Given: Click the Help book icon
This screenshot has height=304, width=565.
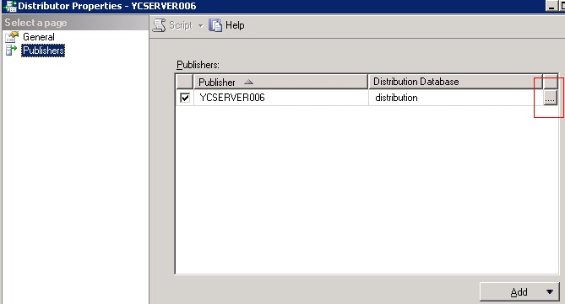Looking at the screenshot, I should click(215, 25).
